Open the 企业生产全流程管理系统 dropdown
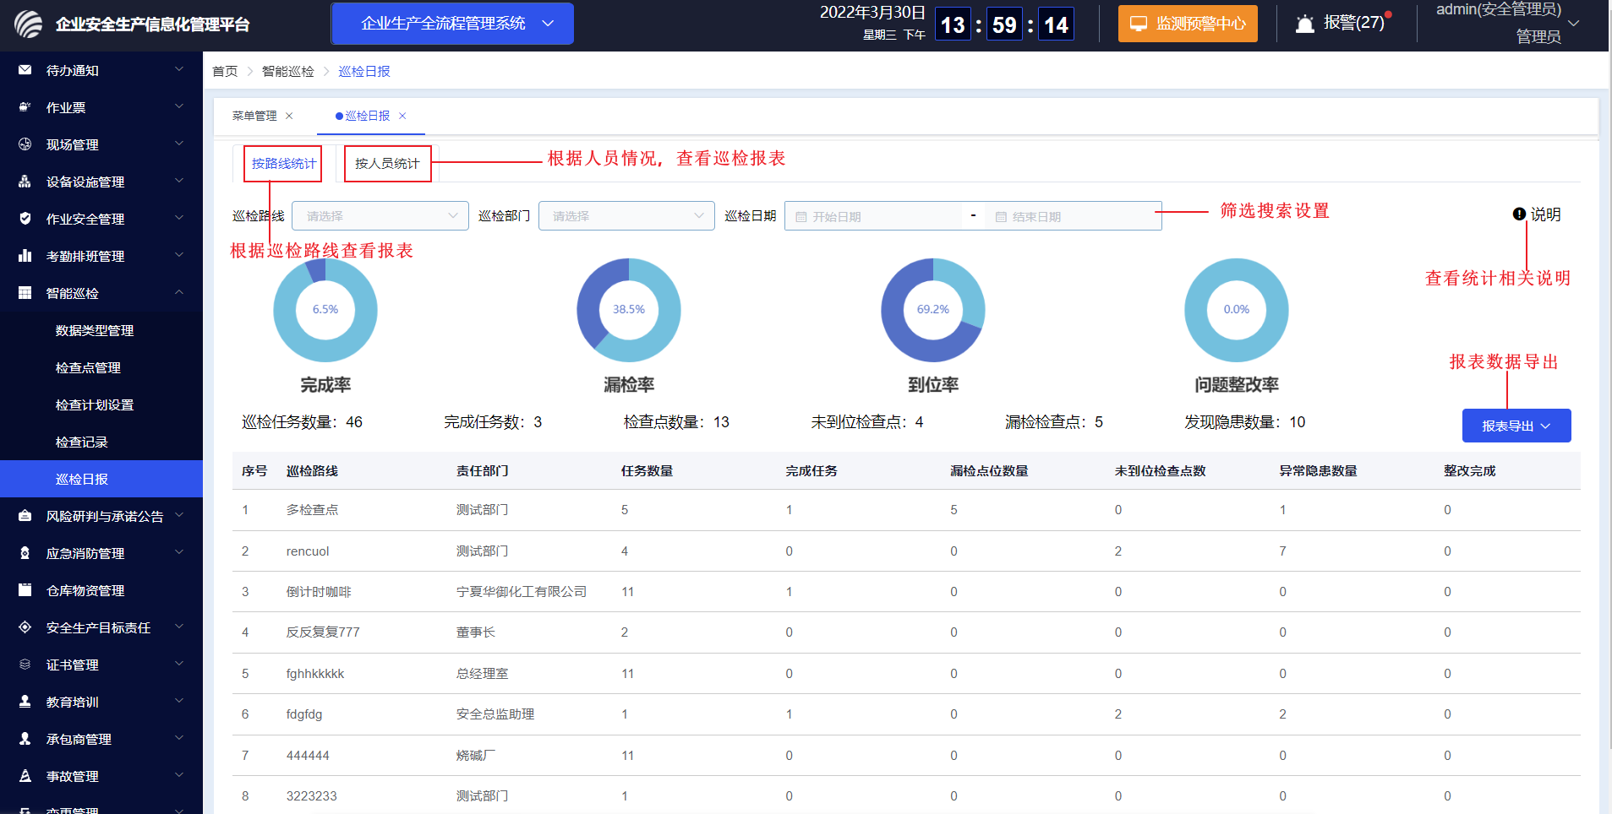The image size is (1612, 814). (x=452, y=24)
